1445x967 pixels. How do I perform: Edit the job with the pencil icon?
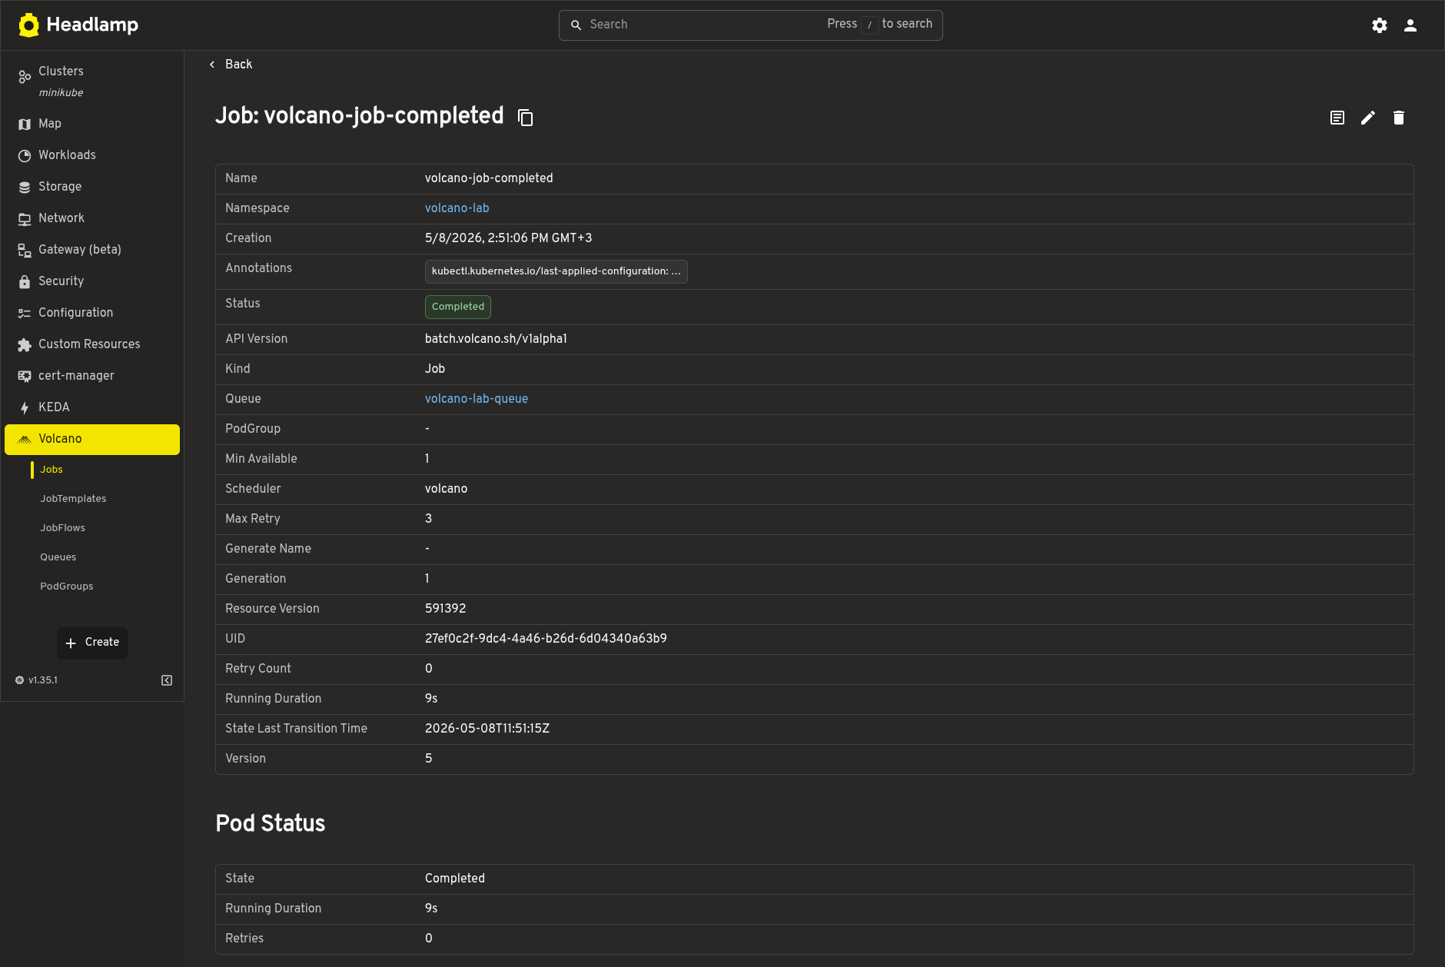click(1368, 118)
